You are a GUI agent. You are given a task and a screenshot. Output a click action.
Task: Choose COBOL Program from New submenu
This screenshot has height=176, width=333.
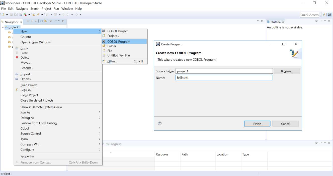(x=119, y=42)
